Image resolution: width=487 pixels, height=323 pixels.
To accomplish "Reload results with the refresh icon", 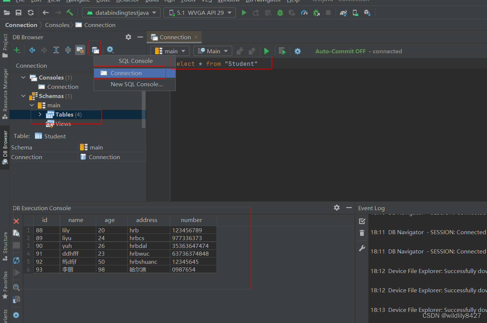I will click(x=16, y=260).
